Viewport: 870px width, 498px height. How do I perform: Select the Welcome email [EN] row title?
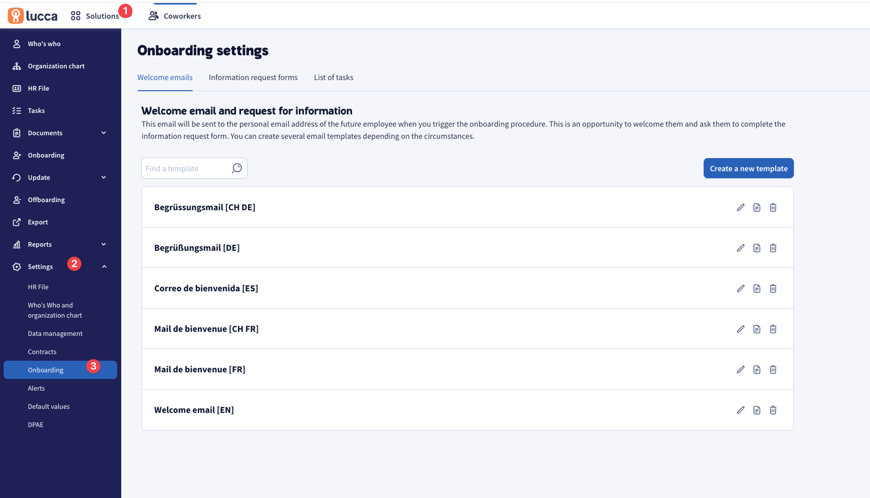pyautogui.click(x=194, y=410)
